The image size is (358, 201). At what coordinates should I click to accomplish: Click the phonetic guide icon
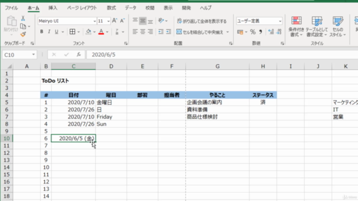point(117,32)
